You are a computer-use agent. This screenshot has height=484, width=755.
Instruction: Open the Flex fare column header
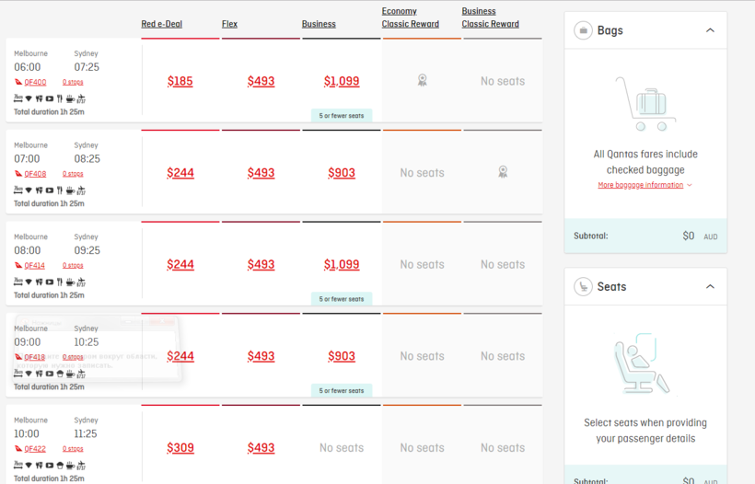[229, 24]
